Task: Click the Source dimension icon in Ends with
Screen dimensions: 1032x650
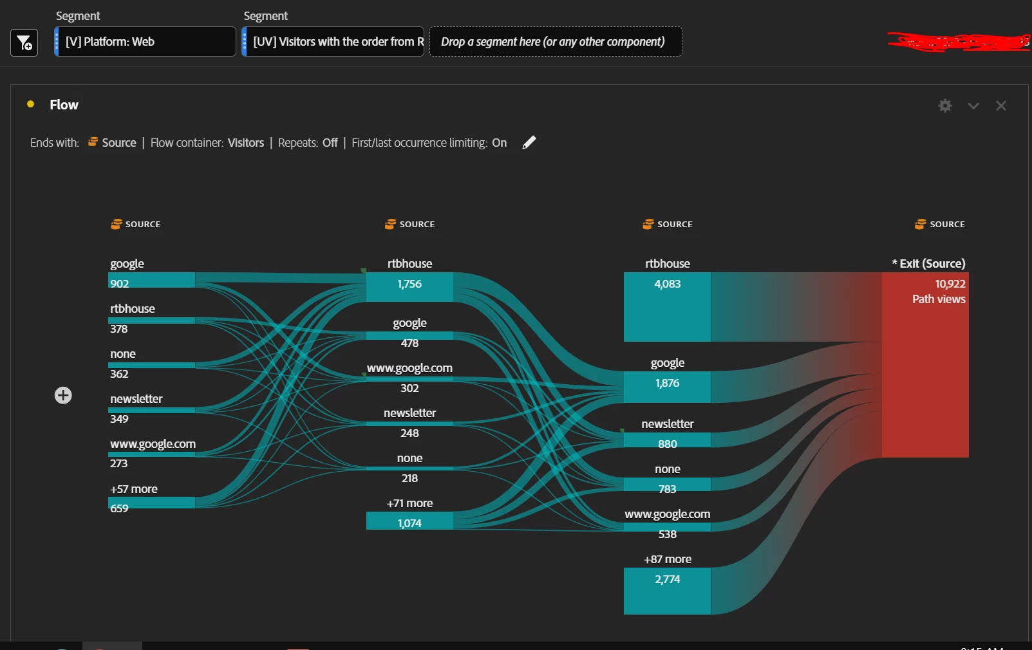Action: (93, 142)
